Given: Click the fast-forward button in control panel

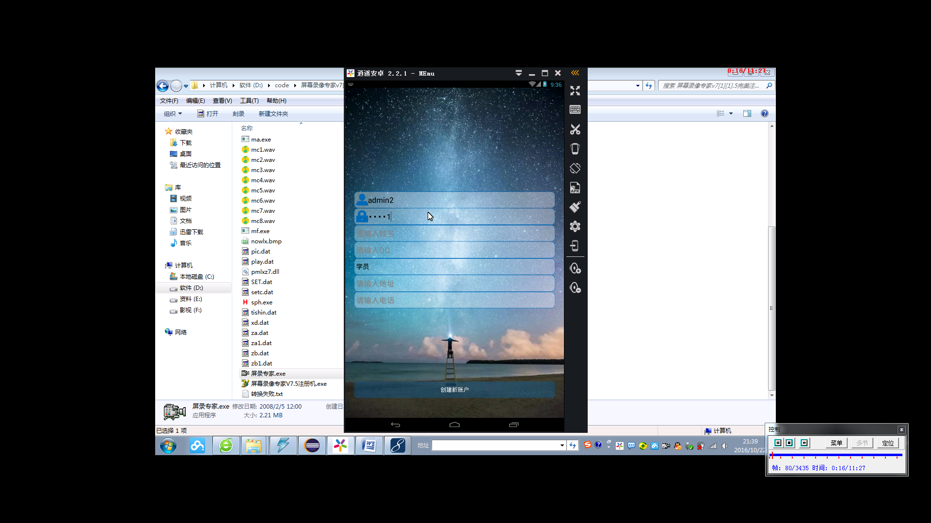Looking at the screenshot, I should [x=804, y=443].
